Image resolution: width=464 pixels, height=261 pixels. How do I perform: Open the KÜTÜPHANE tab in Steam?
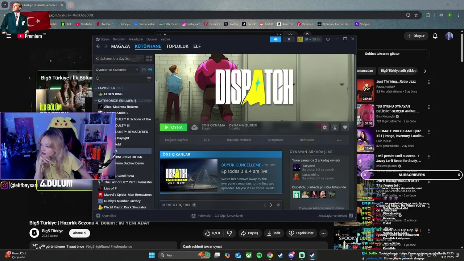coord(148,46)
